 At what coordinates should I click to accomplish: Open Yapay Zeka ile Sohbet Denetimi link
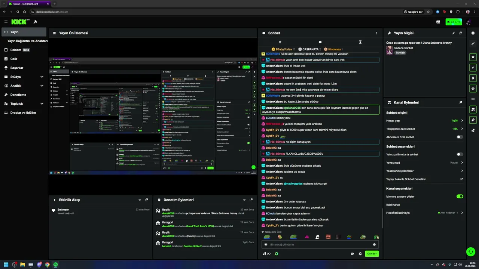coord(425,179)
